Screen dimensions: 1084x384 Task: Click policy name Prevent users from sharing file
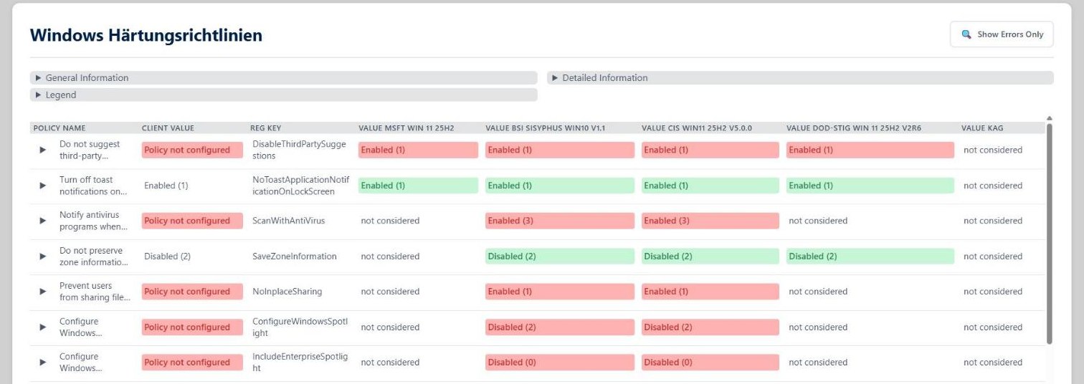95,292
